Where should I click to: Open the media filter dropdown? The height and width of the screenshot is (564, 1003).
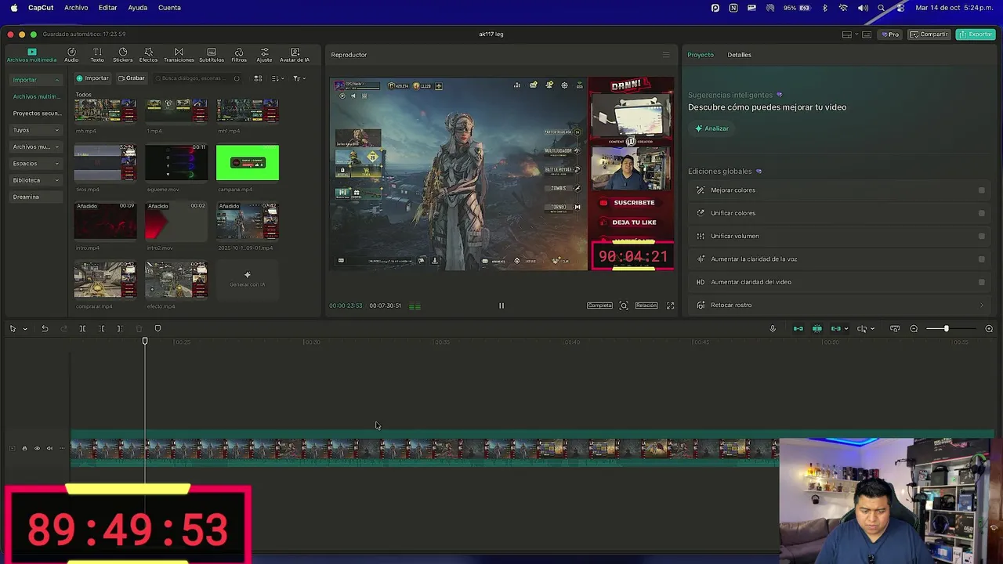click(x=299, y=78)
